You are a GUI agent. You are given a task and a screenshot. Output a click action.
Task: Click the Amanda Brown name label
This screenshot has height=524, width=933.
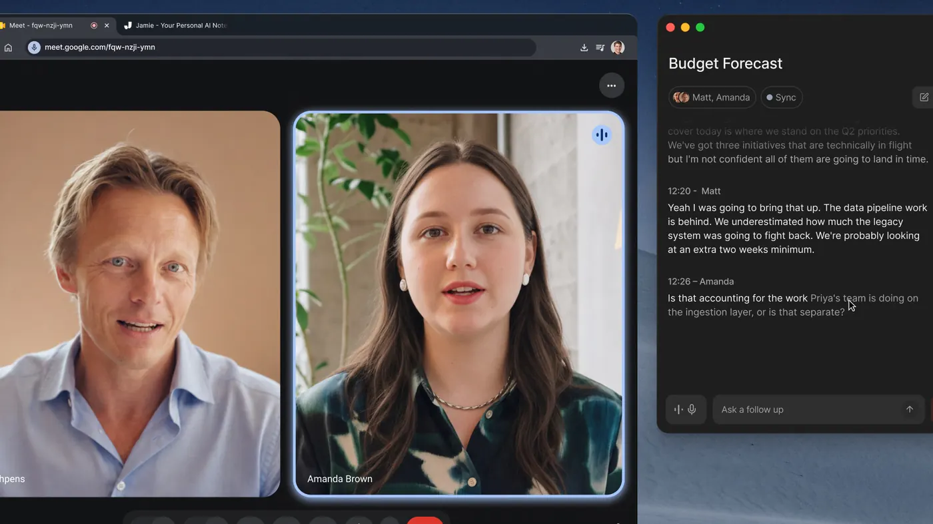(x=340, y=479)
